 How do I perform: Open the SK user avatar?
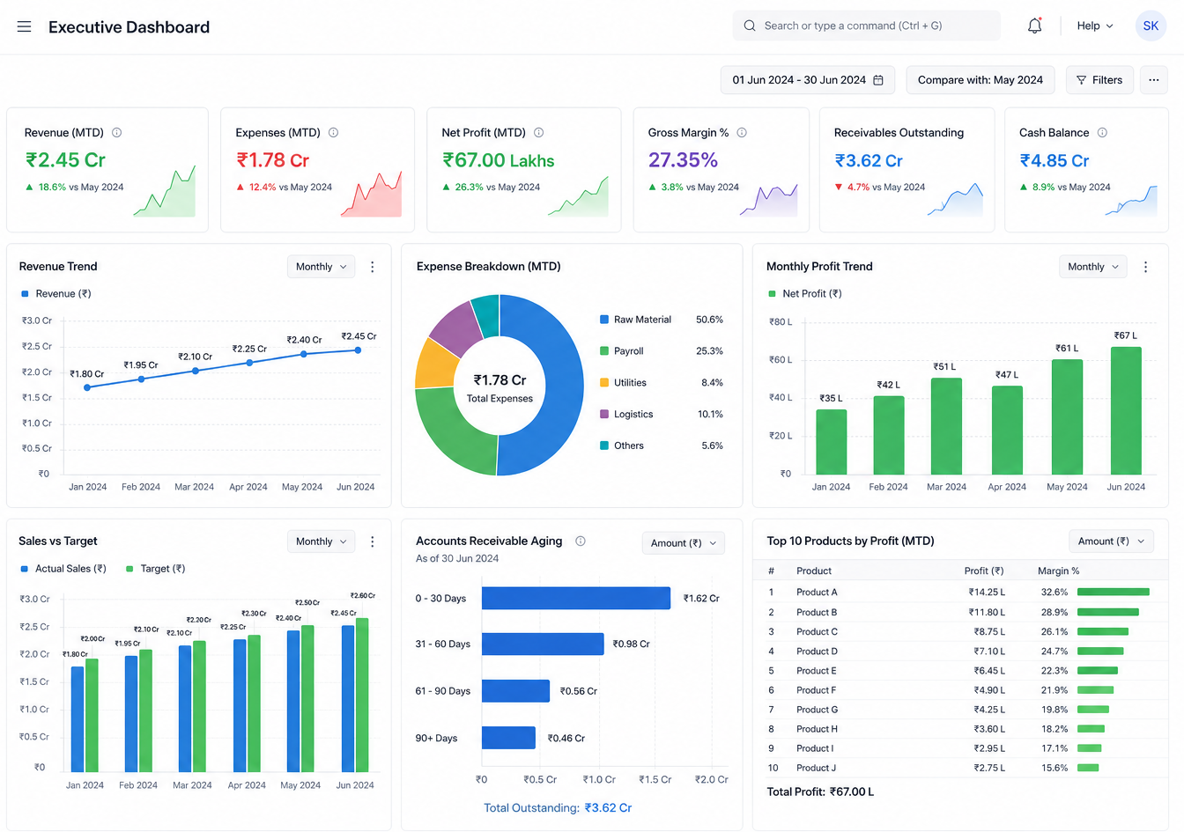point(1151,26)
